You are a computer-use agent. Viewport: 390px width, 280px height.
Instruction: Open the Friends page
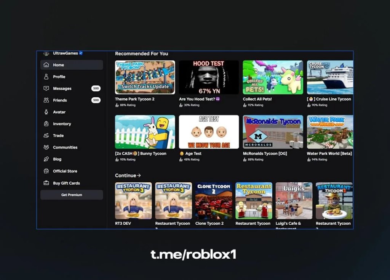click(72, 100)
